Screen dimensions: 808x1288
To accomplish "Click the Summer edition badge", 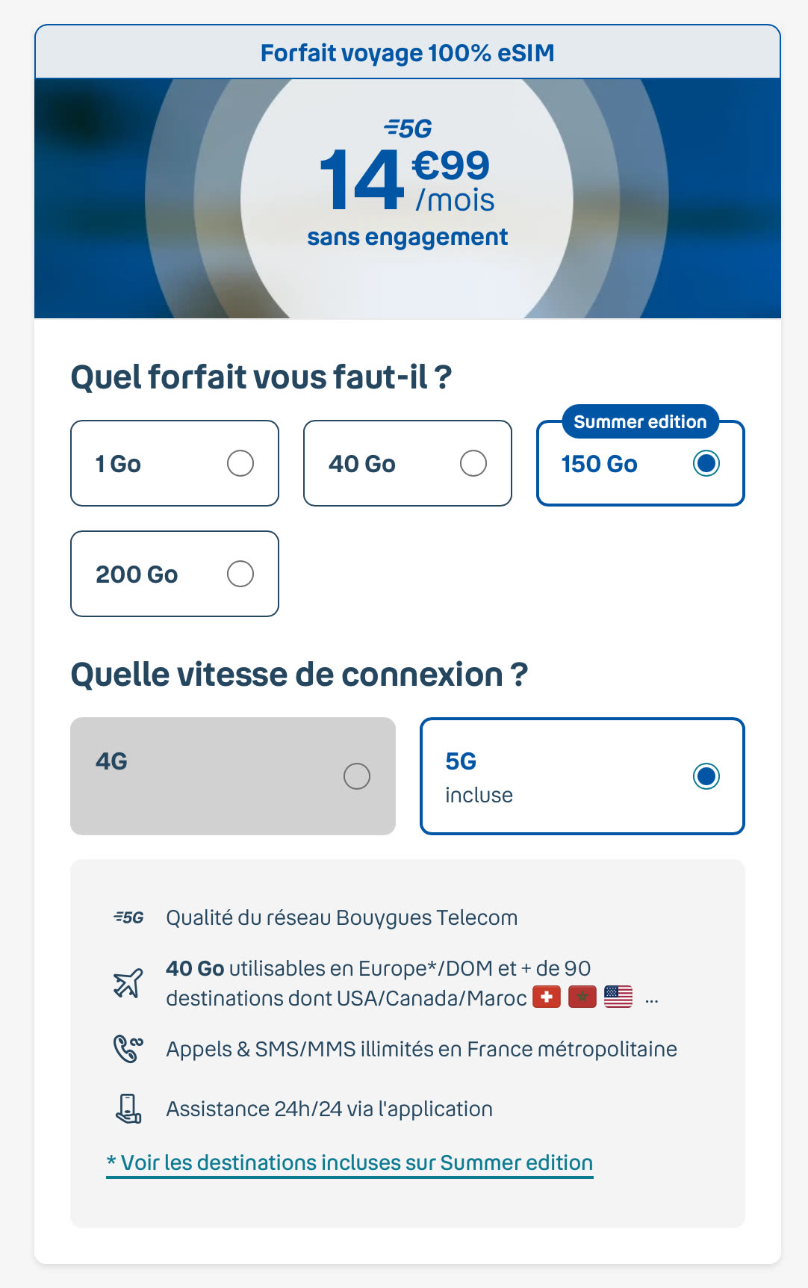I will [x=640, y=422].
